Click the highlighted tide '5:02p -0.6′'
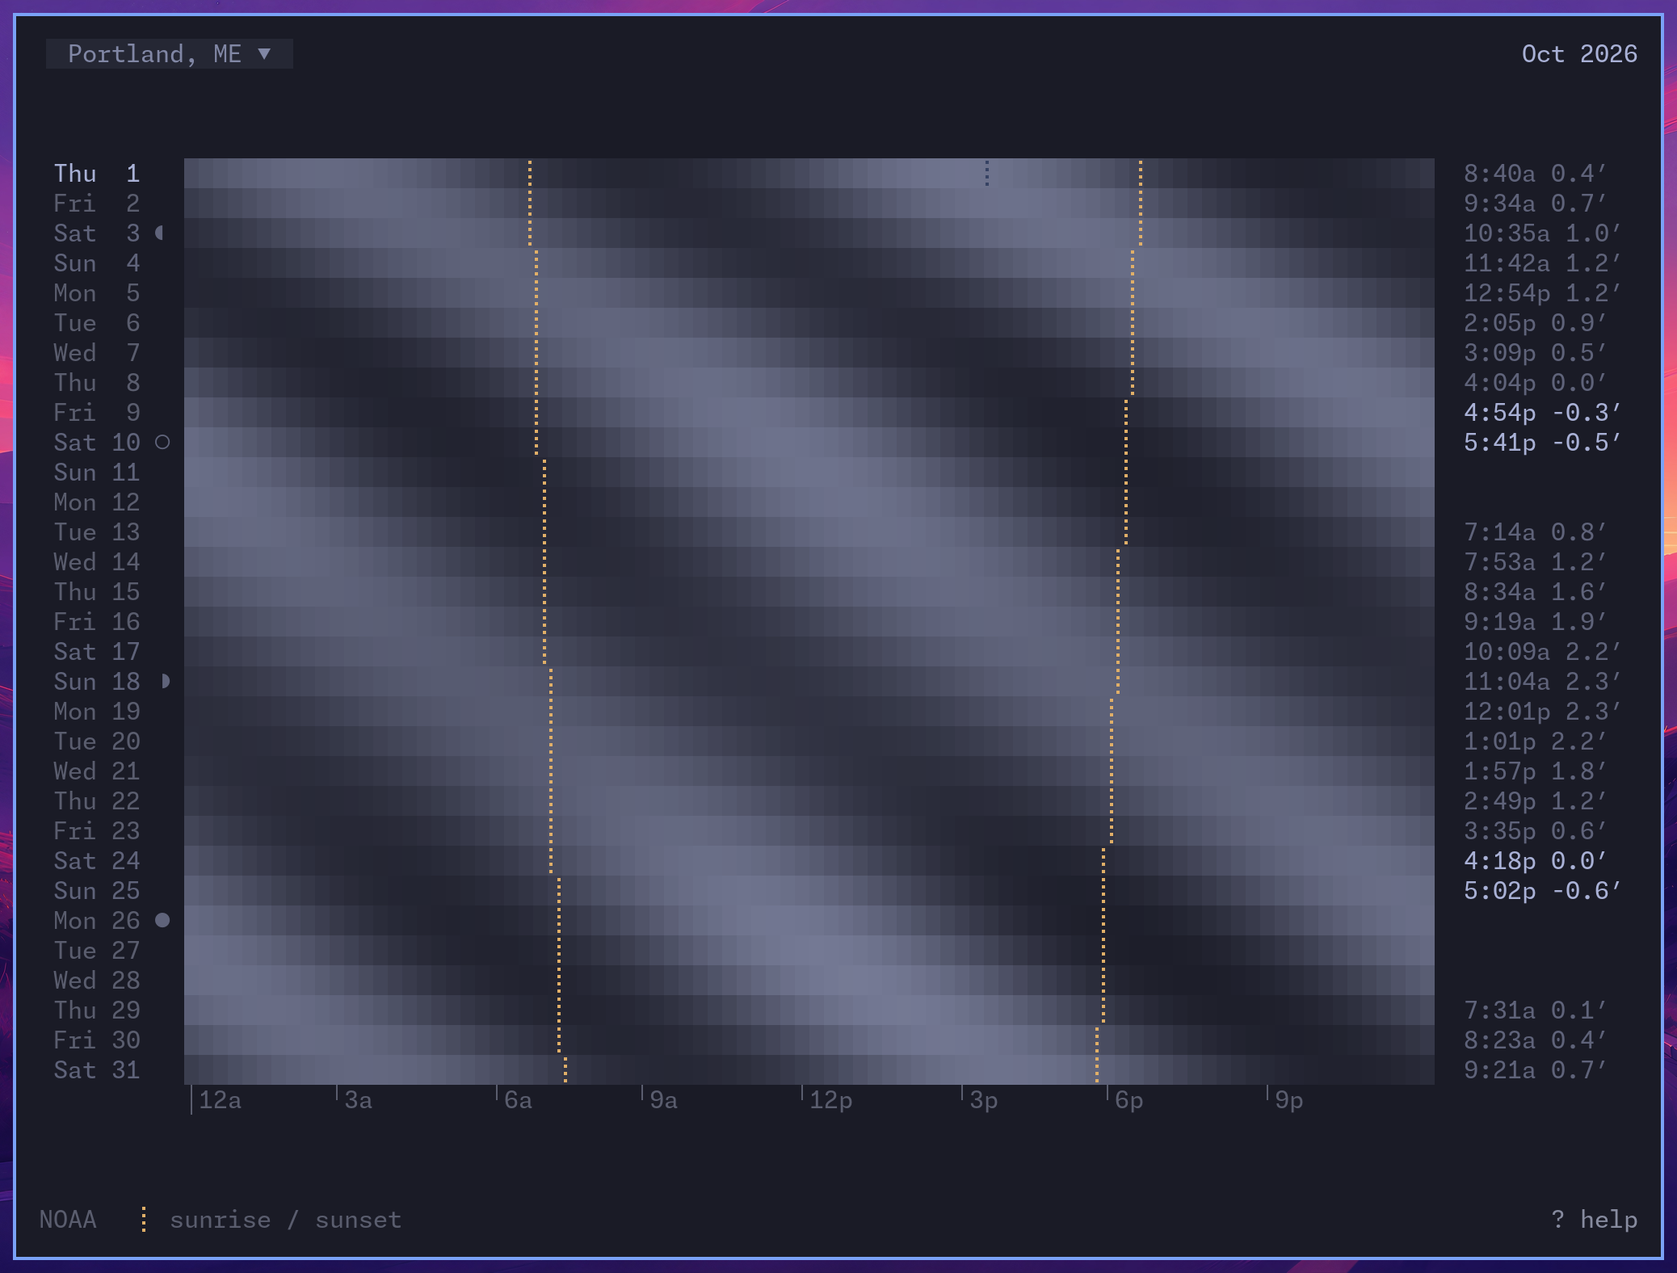Image resolution: width=1677 pixels, height=1273 pixels. click(1542, 891)
